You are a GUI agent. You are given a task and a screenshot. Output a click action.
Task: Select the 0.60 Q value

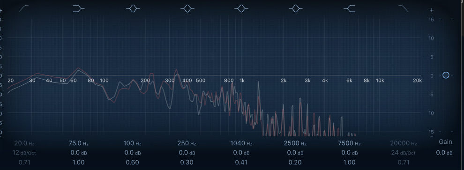click(x=133, y=163)
